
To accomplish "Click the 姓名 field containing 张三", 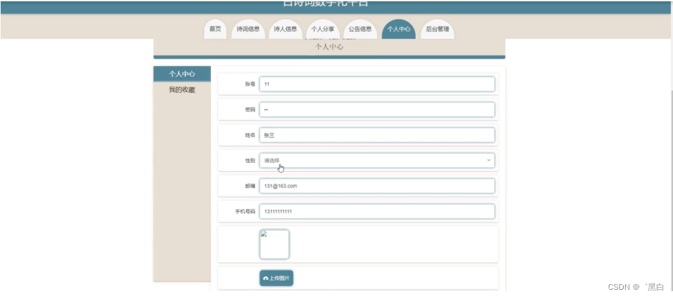I will pos(377,136).
